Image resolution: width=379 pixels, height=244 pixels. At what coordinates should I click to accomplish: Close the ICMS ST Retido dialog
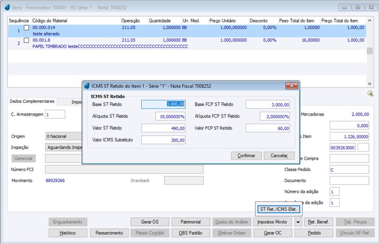coord(292,86)
